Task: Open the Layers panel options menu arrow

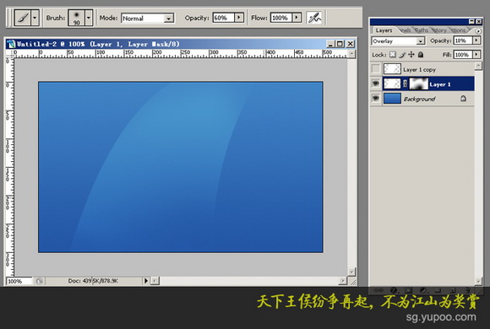Action: click(478, 30)
